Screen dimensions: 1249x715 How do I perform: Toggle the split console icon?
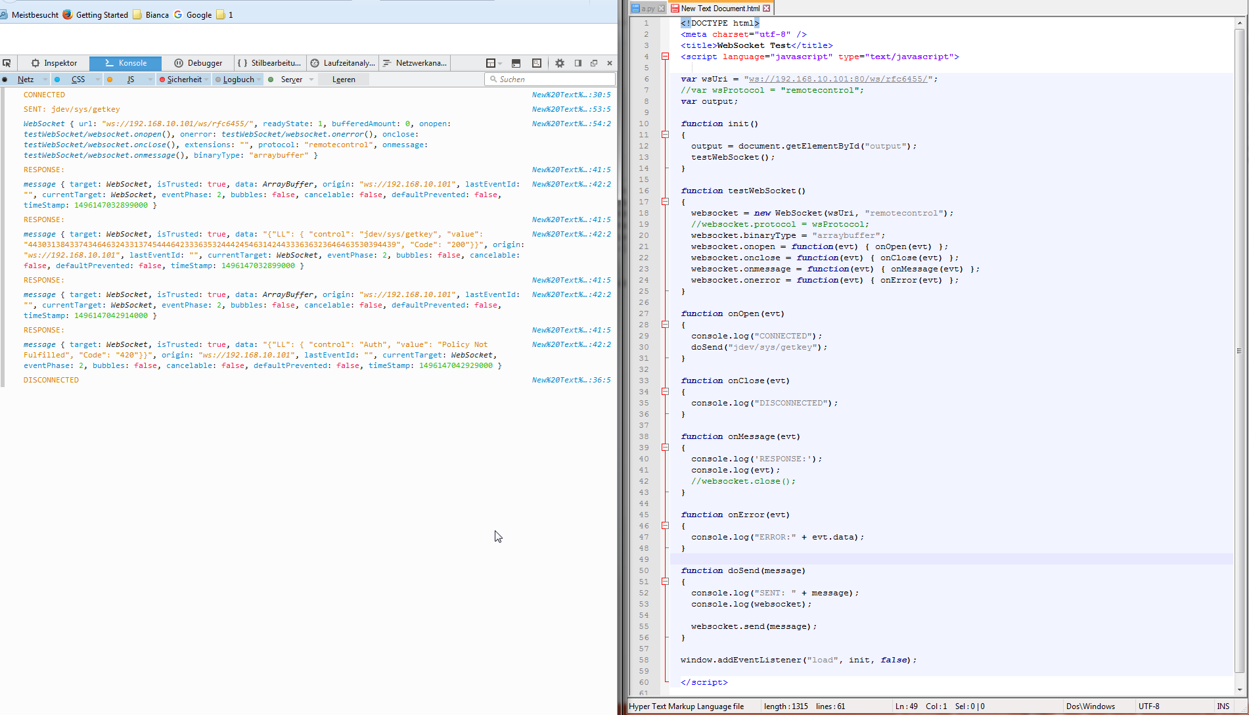(x=516, y=63)
